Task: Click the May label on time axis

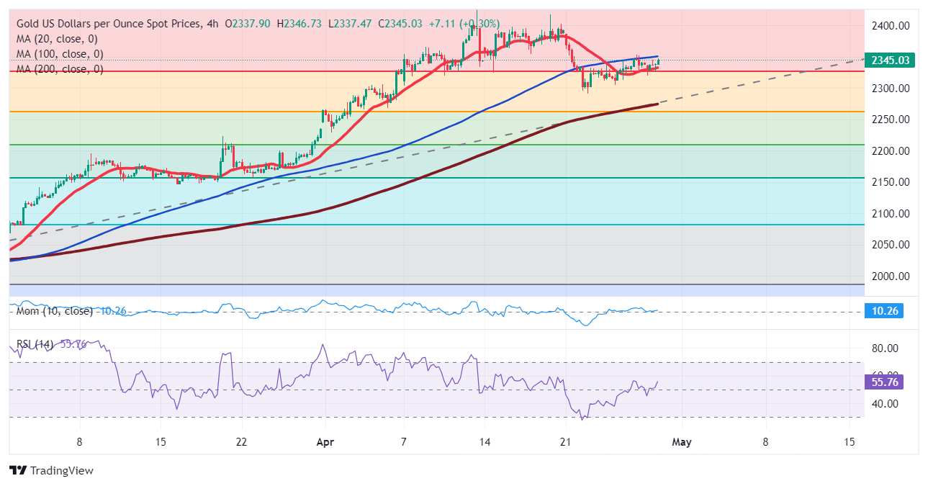Action: (x=681, y=442)
